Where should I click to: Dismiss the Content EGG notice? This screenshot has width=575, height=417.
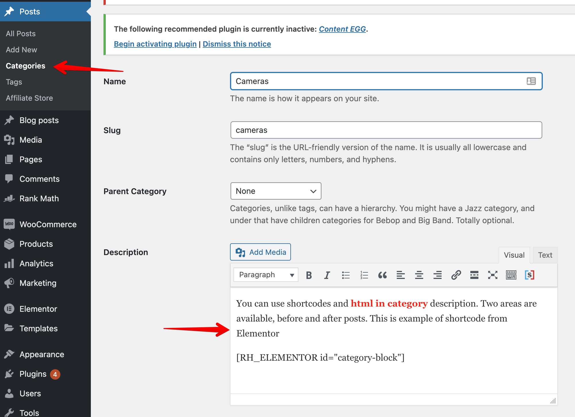pyautogui.click(x=237, y=44)
